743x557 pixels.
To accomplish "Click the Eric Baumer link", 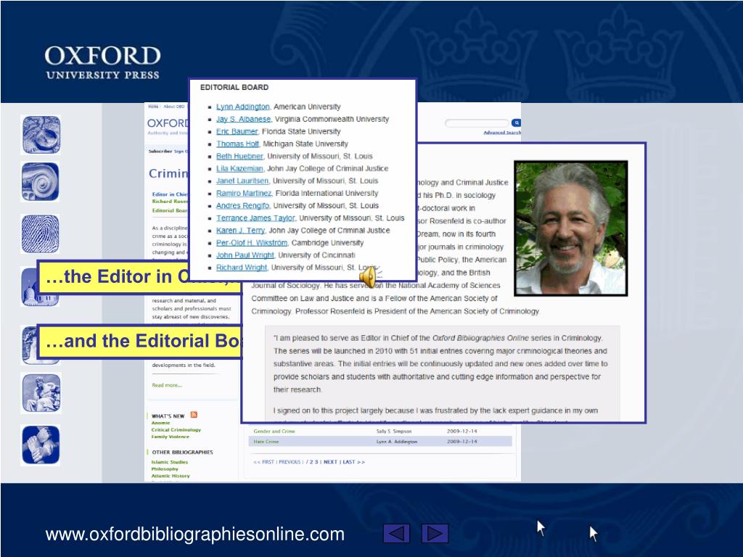I will [237, 131].
